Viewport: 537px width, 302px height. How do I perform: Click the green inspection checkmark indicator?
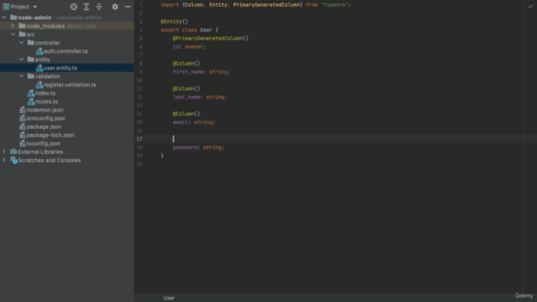pos(530,6)
